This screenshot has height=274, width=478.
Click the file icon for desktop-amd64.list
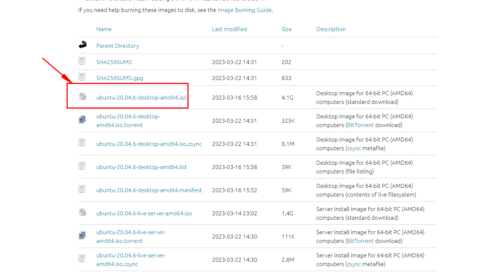pyautogui.click(x=82, y=166)
